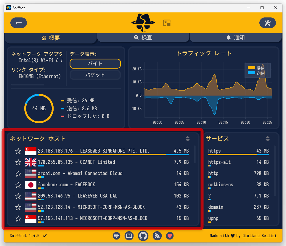286x246 pixels.
Task: Select the upnp service entry
Action: click(238, 219)
